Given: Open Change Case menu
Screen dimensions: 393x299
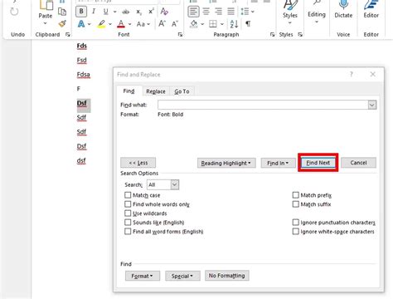Looking at the screenshot, I should (x=143, y=24).
